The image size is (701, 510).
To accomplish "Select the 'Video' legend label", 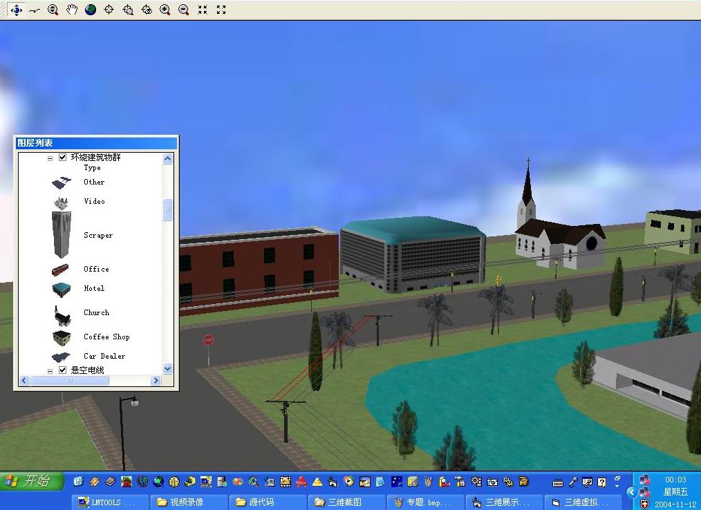I will point(94,201).
